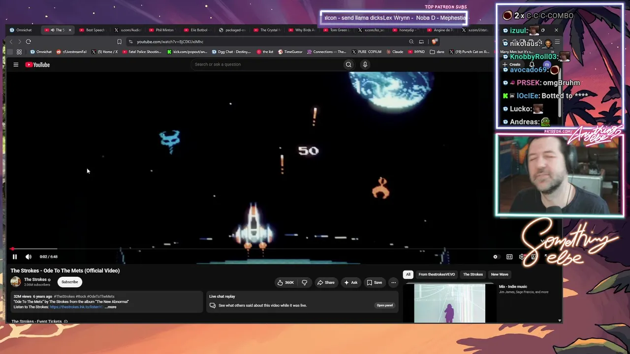This screenshot has height=354, width=630.
Task: Open the live chat replay panel
Action: pos(385,305)
